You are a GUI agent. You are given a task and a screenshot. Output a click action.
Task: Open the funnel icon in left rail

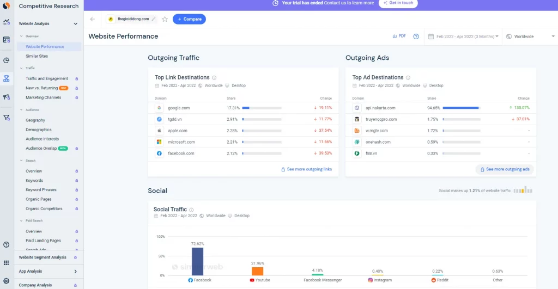[7, 118]
